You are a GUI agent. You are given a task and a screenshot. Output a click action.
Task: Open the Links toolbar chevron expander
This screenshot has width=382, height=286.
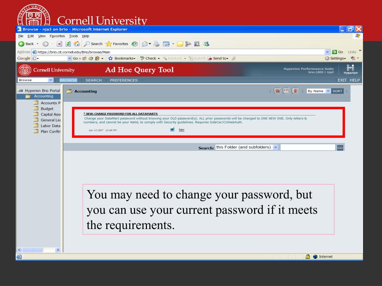360,51
